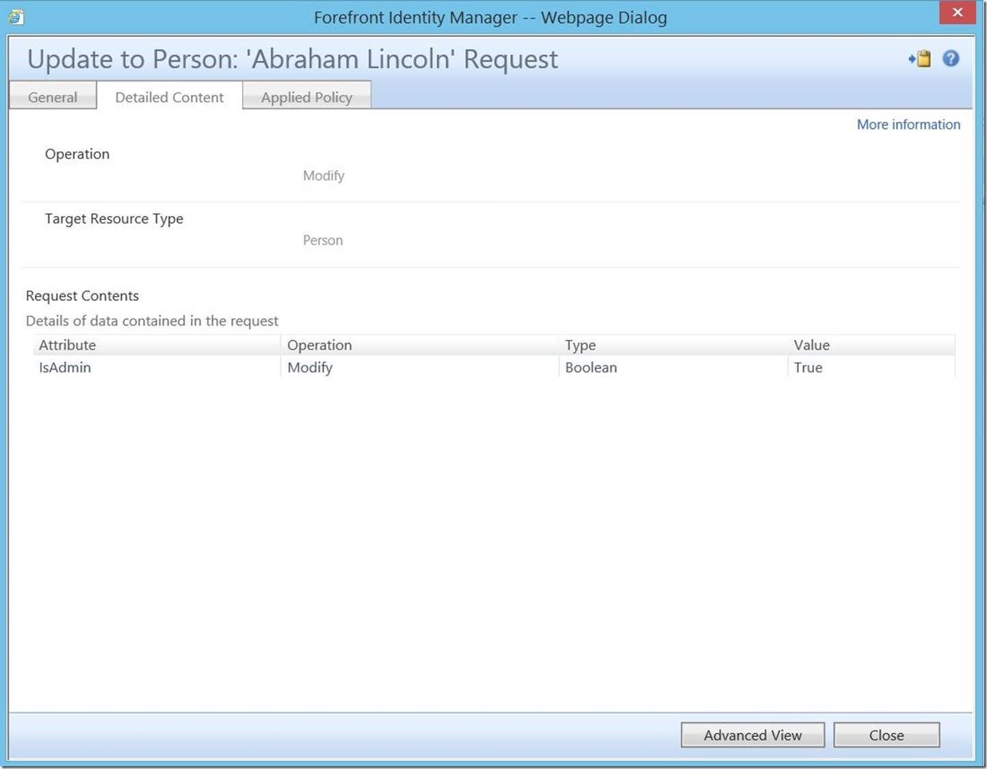This screenshot has height=769, width=987.
Task: Click the Target Resource Type label
Action: coord(114,219)
